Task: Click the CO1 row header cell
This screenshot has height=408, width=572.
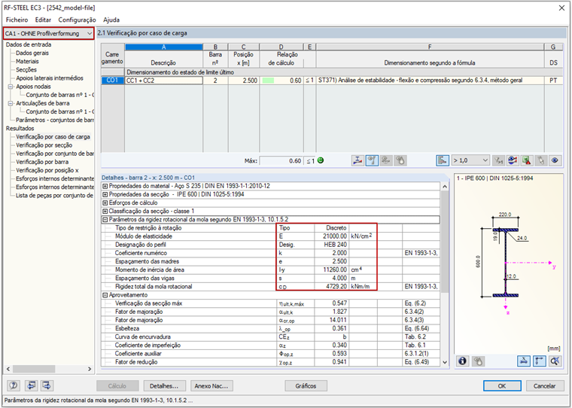Action: coord(113,81)
